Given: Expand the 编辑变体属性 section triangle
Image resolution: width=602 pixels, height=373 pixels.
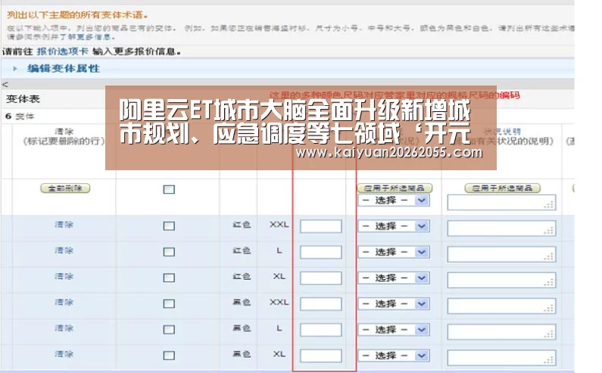Looking at the screenshot, I should tap(15, 69).
